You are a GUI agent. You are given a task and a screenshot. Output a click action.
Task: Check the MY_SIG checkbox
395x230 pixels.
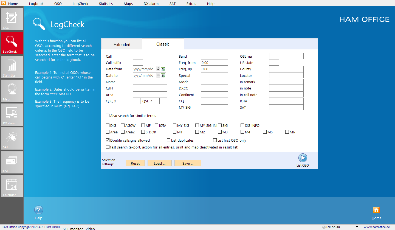pos(175,125)
